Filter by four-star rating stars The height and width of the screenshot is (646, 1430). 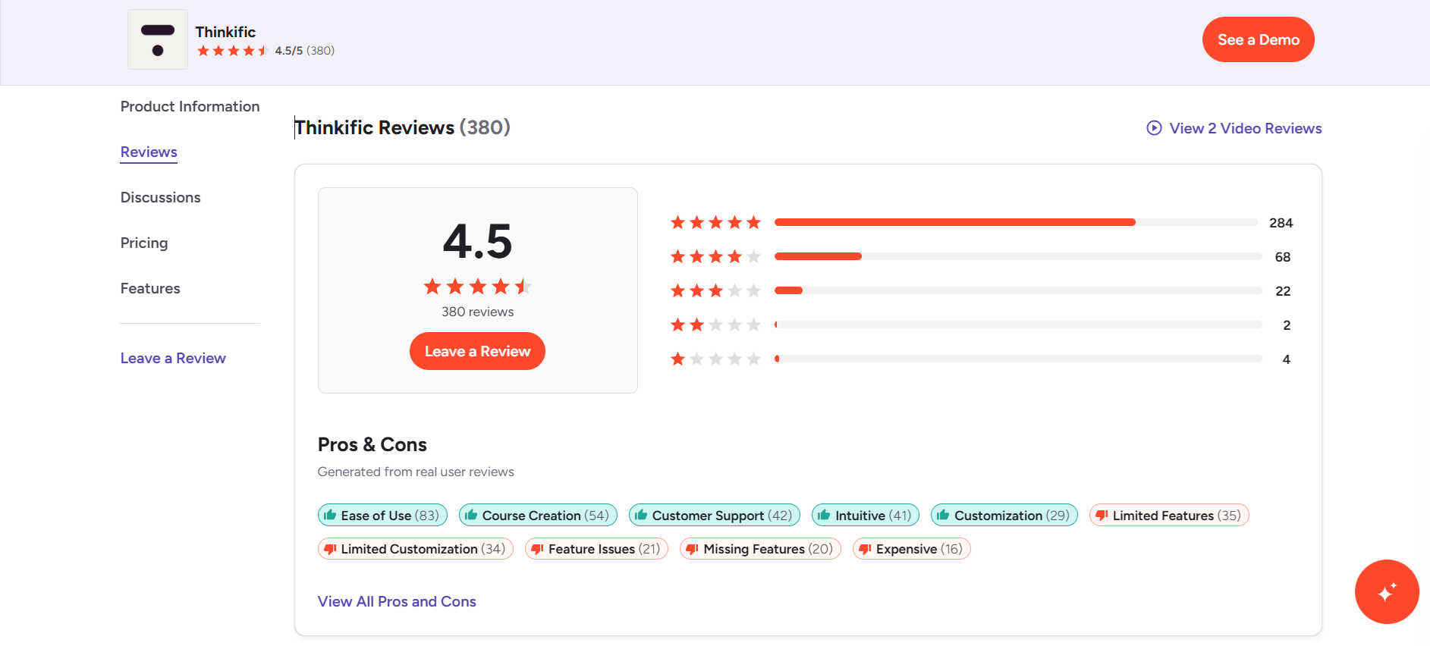pos(715,256)
